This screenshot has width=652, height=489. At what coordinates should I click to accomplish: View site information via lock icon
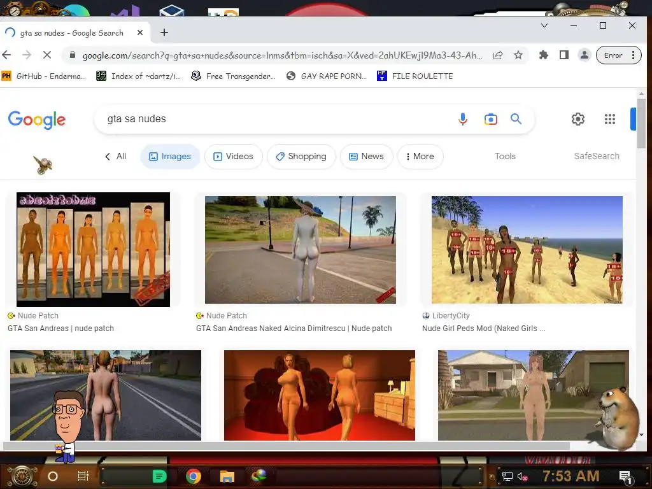pos(73,55)
